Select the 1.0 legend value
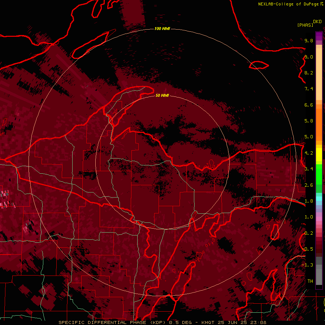 309,217
